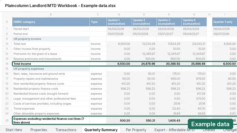Select Costs of services provided, including wages
Image resolution: width=237 pixels, height=133 pixels.
click(51, 103)
